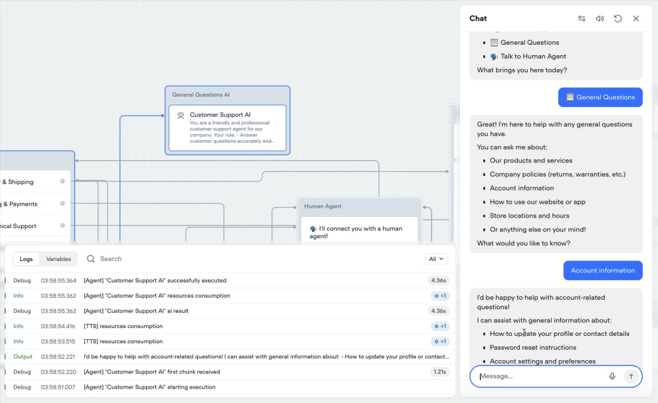Viewport: 658px width, 403px height.
Task: Expand the Output log entry row
Action: coord(227,356)
